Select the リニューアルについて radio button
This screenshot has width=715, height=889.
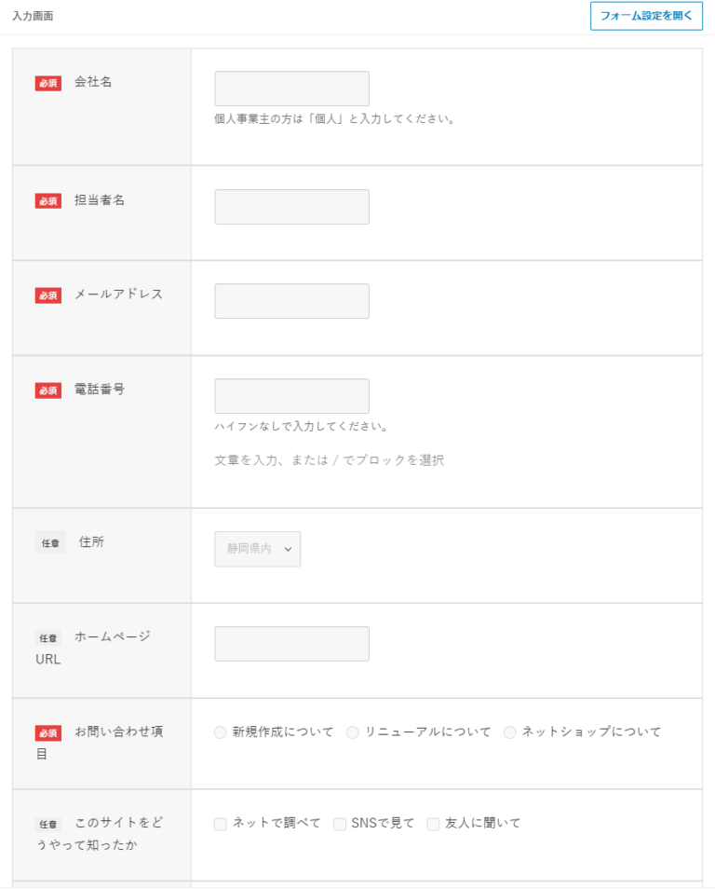point(353,732)
